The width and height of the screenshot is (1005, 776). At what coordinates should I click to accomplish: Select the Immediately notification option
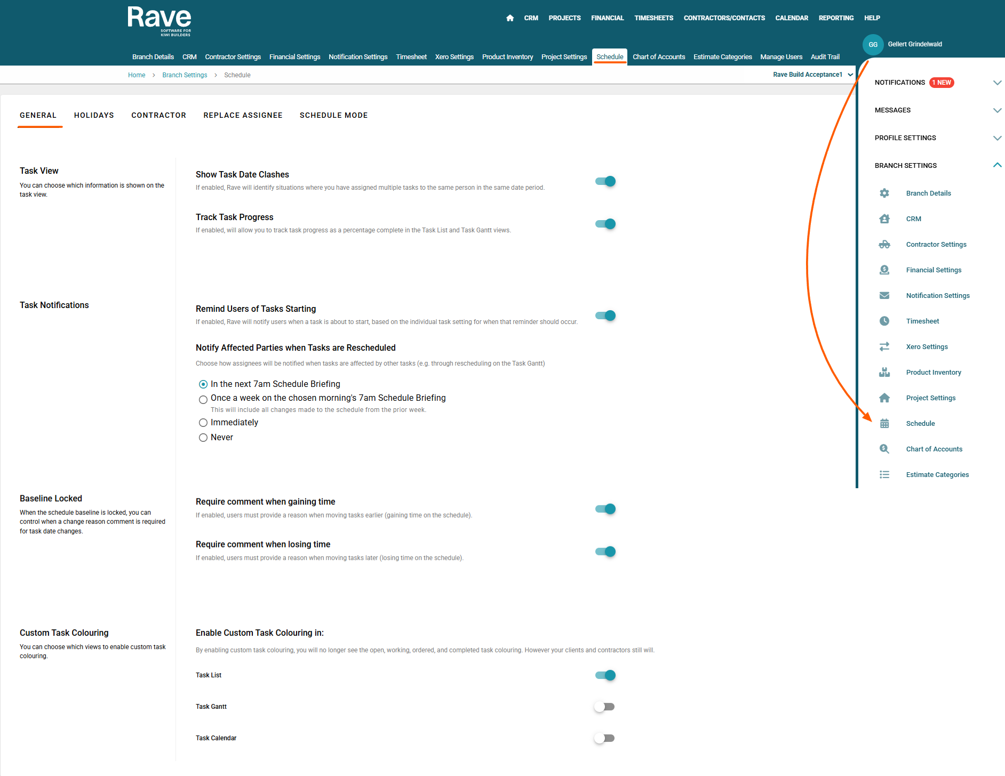tap(203, 423)
